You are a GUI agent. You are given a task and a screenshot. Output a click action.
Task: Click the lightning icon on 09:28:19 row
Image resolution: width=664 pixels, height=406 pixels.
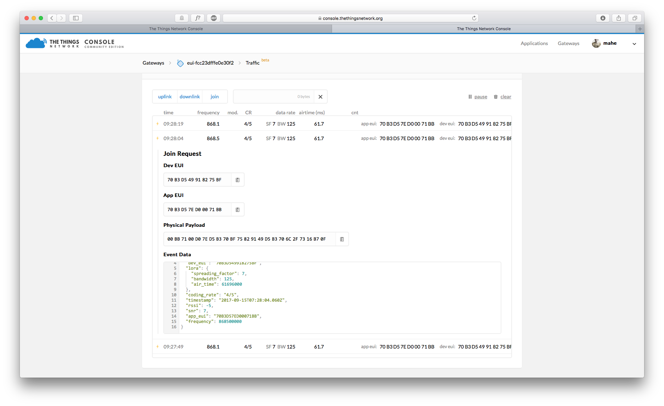[158, 124]
